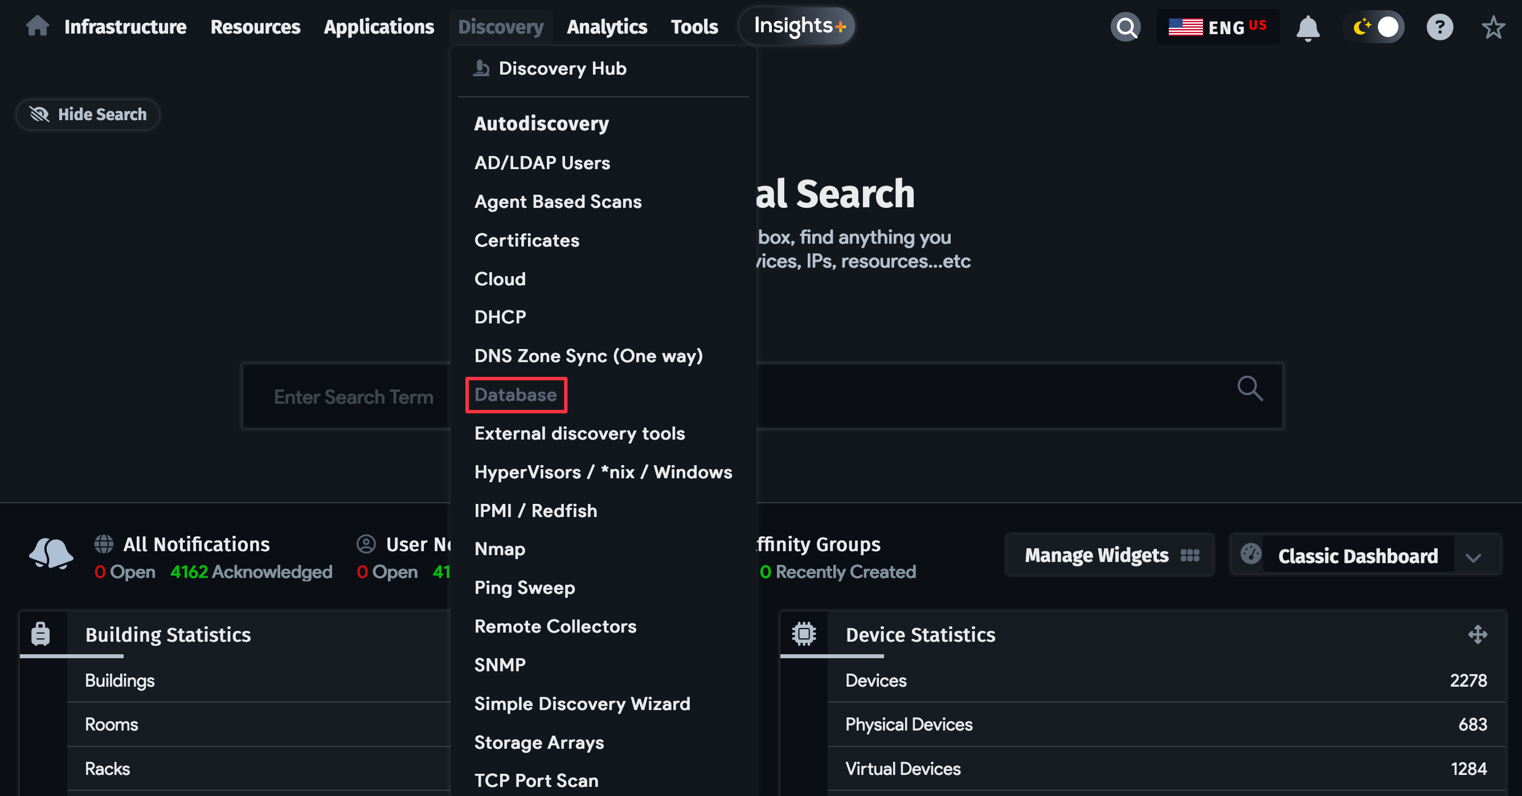Click the home icon in the navigation bar
The width and height of the screenshot is (1522, 796).
tap(36, 26)
